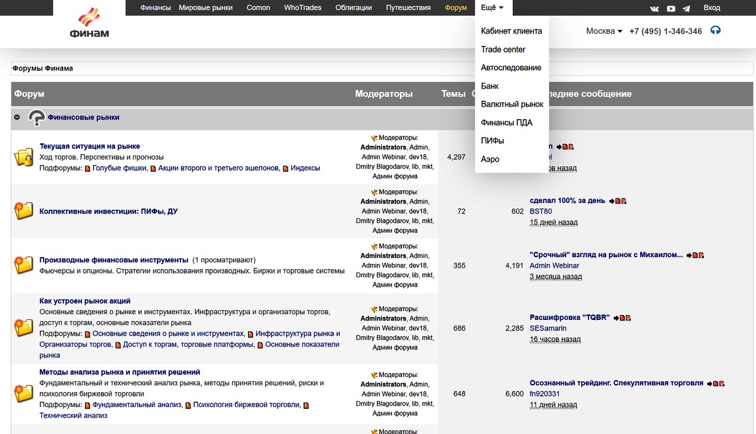The height and width of the screenshot is (434, 756).
Task: Open the Организаторы торгов subforum link
Action: click(75, 345)
